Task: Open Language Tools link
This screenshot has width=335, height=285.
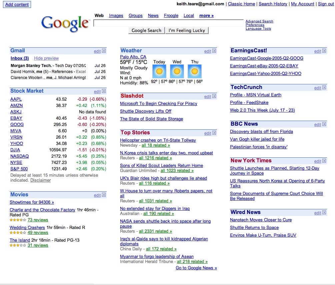Action: 258,28
